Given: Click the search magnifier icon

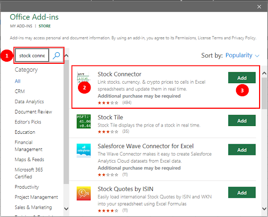Looking at the screenshot, I should pos(56,55).
